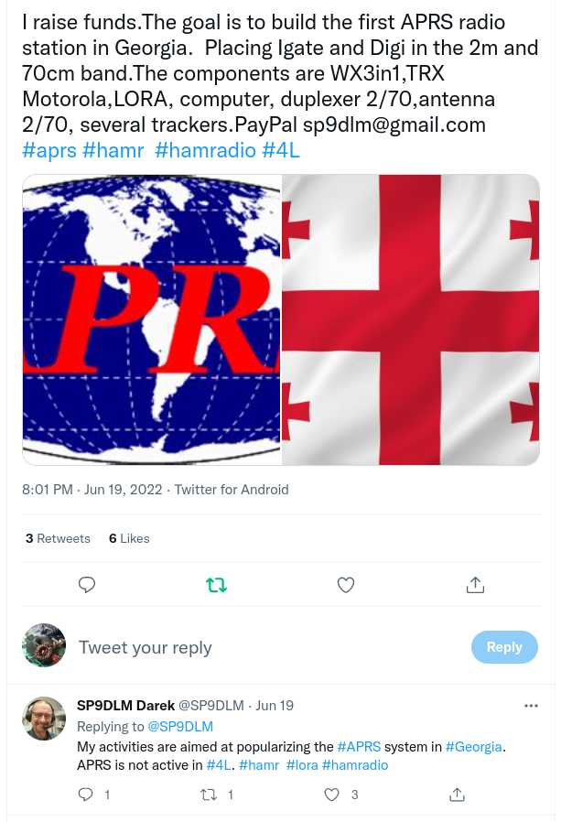The height and width of the screenshot is (822, 561).
Task: Retweet Darek's reply tweet
Action: (209, 795)
